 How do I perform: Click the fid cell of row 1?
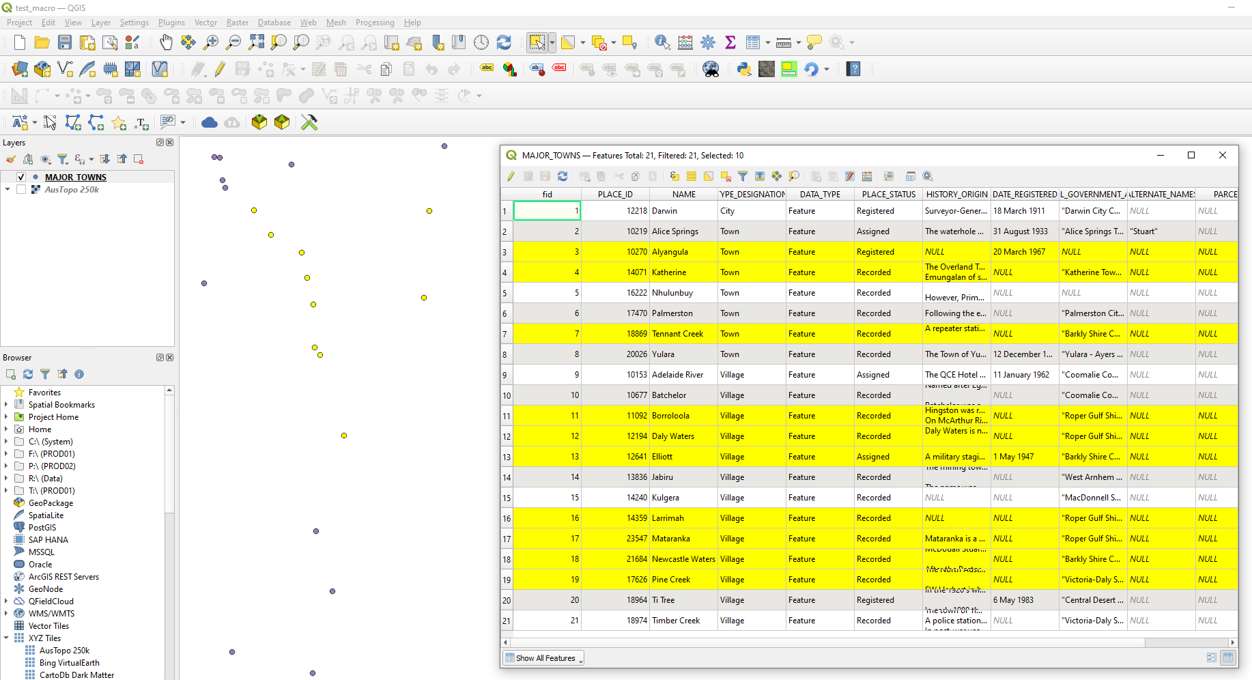(547, 211)
